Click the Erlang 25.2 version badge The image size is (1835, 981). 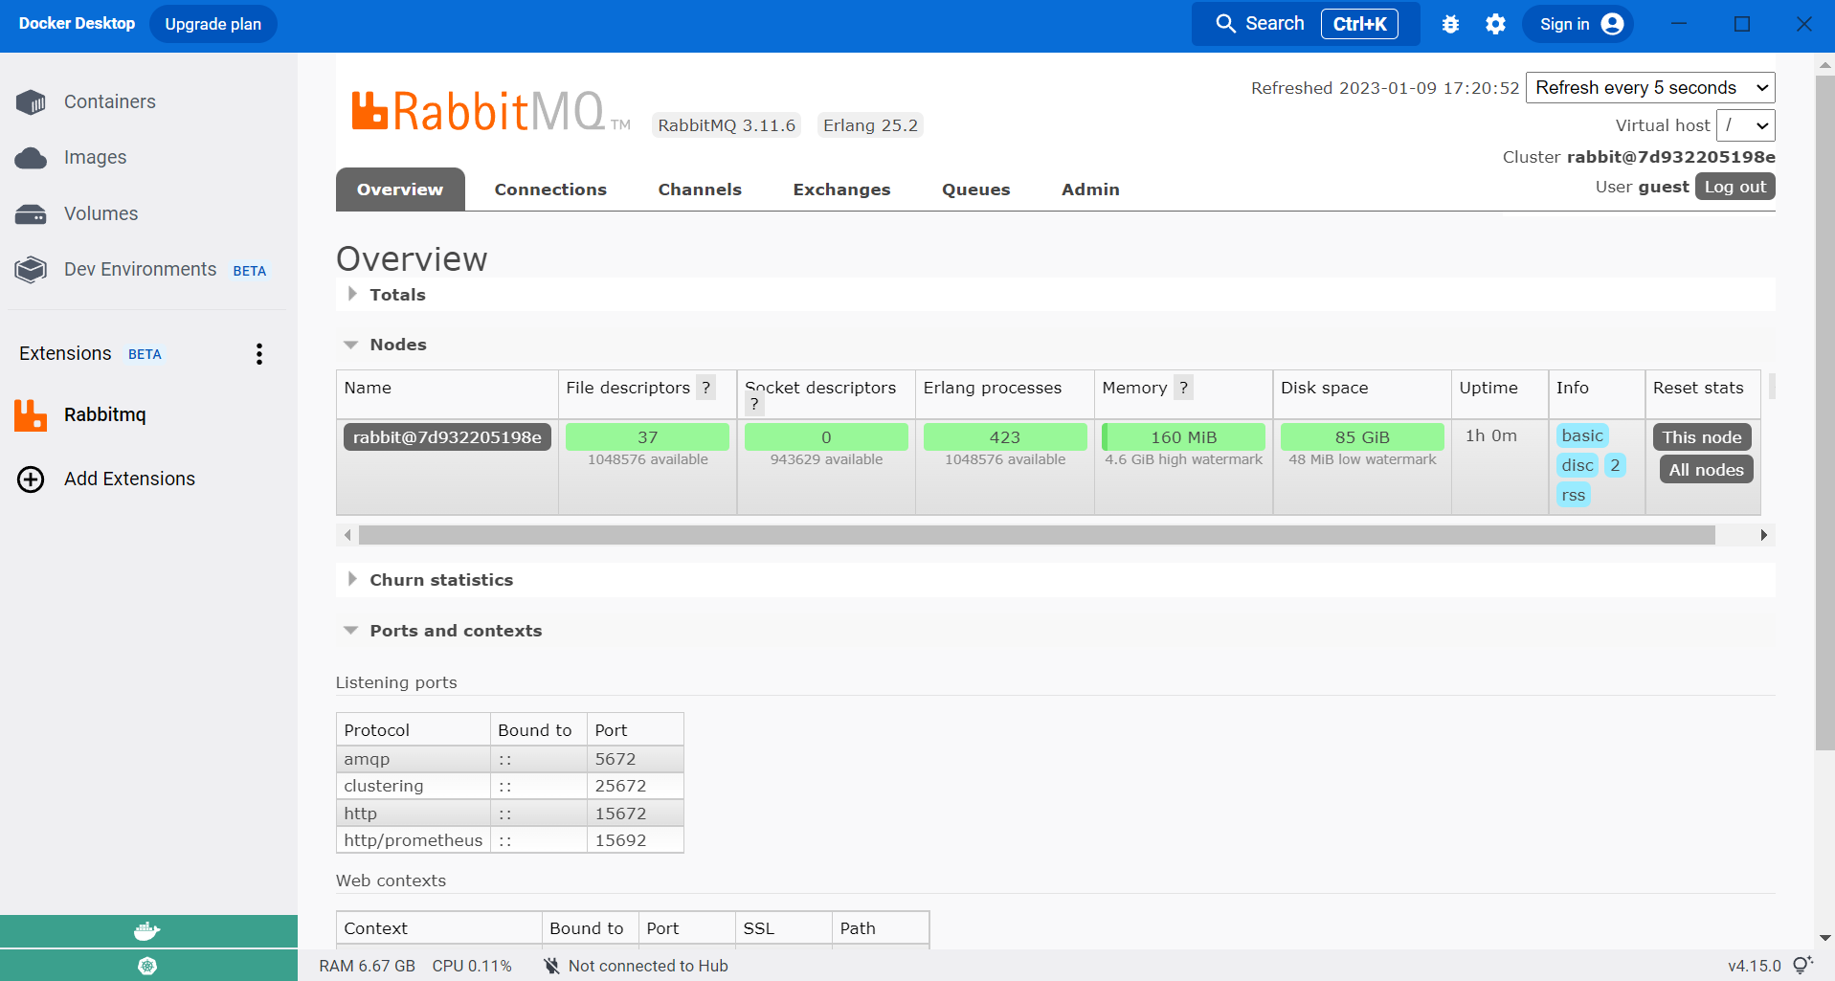point(870,125)
